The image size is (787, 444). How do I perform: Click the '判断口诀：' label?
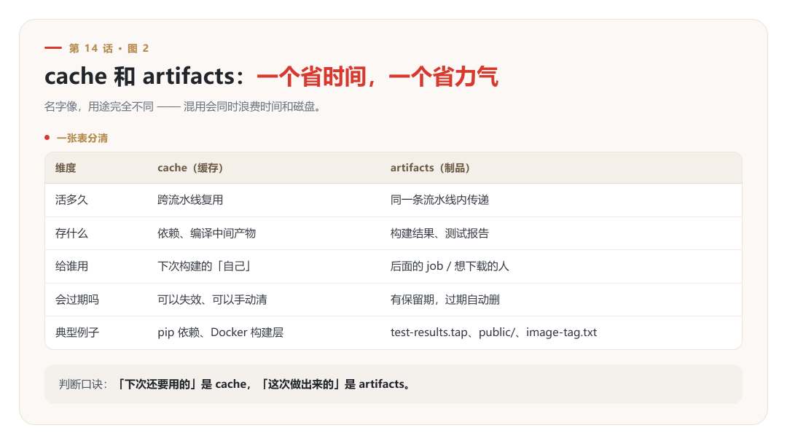[x=83, y=384]
